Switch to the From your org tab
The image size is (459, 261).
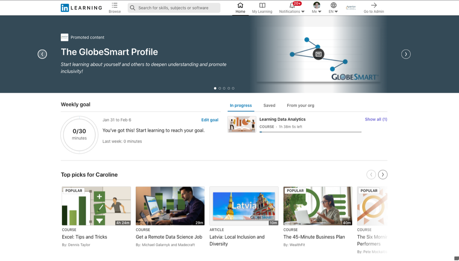(300, 105)
